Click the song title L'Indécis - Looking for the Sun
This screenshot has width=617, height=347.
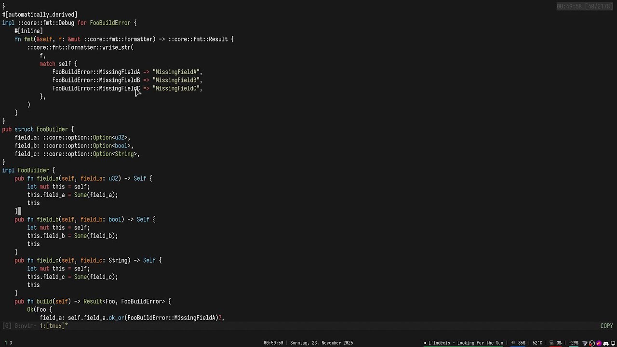pyautogui.click(x=466, y=343)
